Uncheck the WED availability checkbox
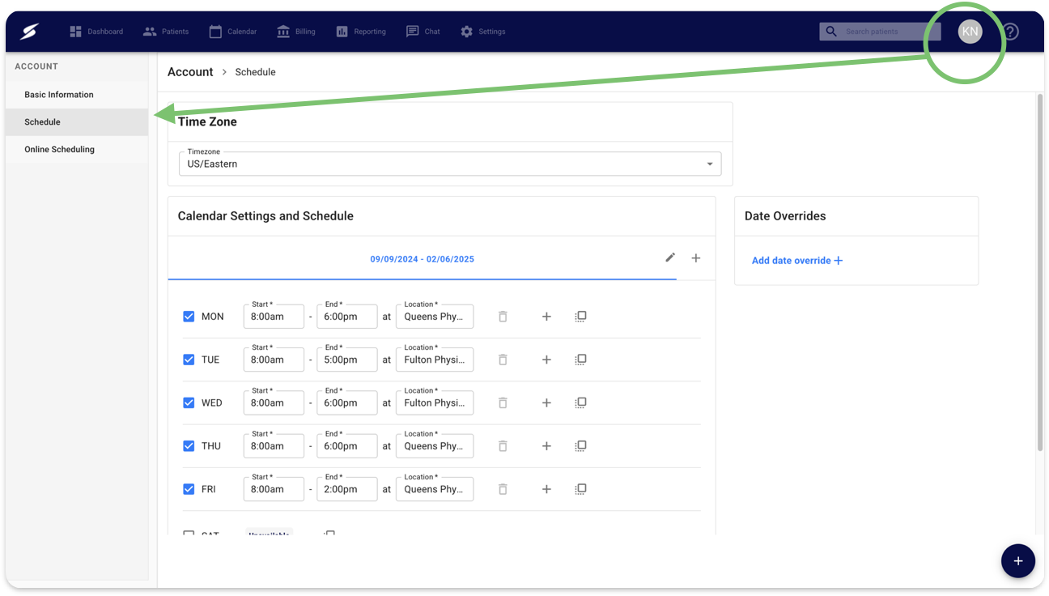The image size is (1049, 596). [x=189, y=402]
